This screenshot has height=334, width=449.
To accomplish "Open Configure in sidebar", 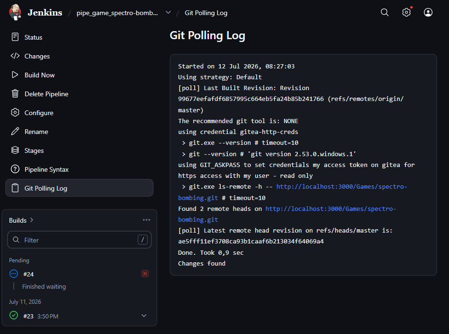I will (79, 113).
